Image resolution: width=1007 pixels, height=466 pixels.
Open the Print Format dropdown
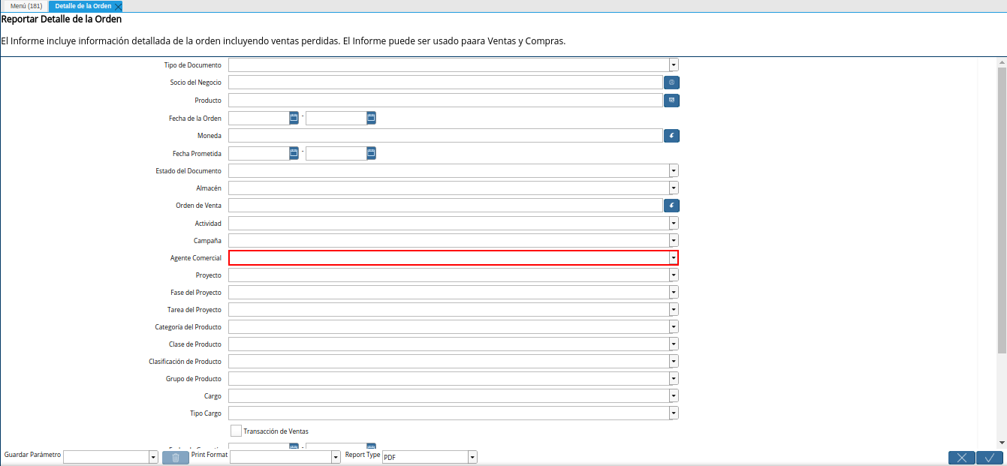pyautogui.click(x=336, y=457)
